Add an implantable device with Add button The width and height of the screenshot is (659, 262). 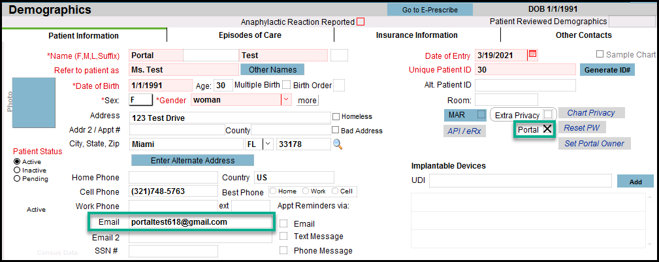635,182
